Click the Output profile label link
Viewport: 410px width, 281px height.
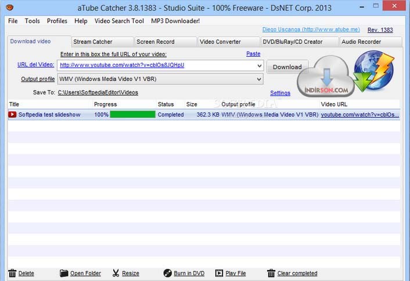coord(38,79)
